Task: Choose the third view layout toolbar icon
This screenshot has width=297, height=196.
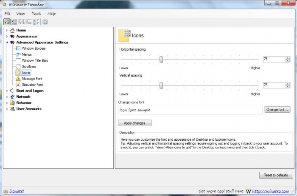Action: 21,22
